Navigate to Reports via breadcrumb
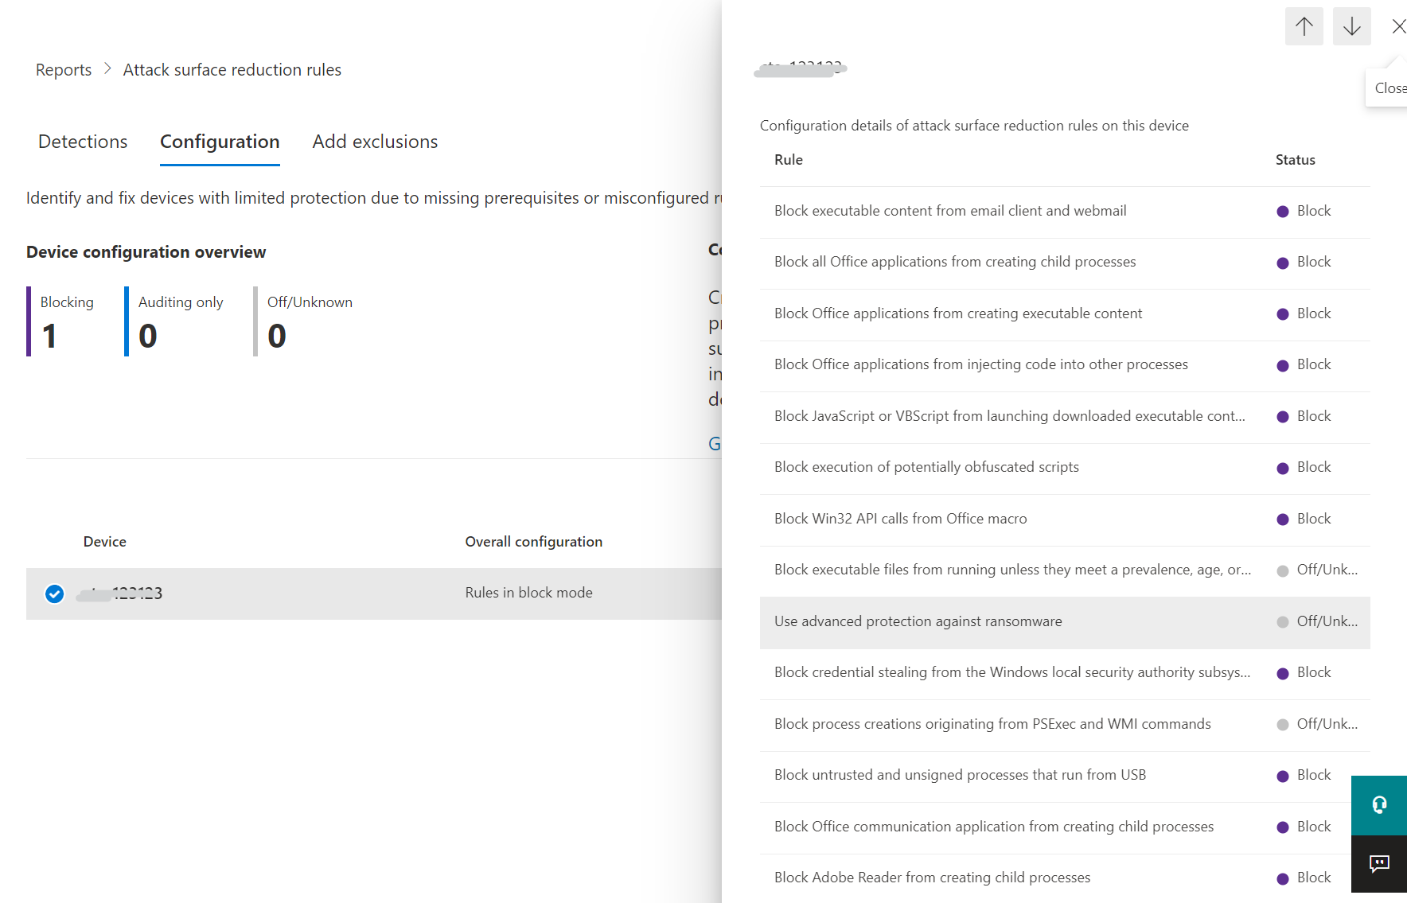This screenshot has height=903, width=1407. (63, 69)
